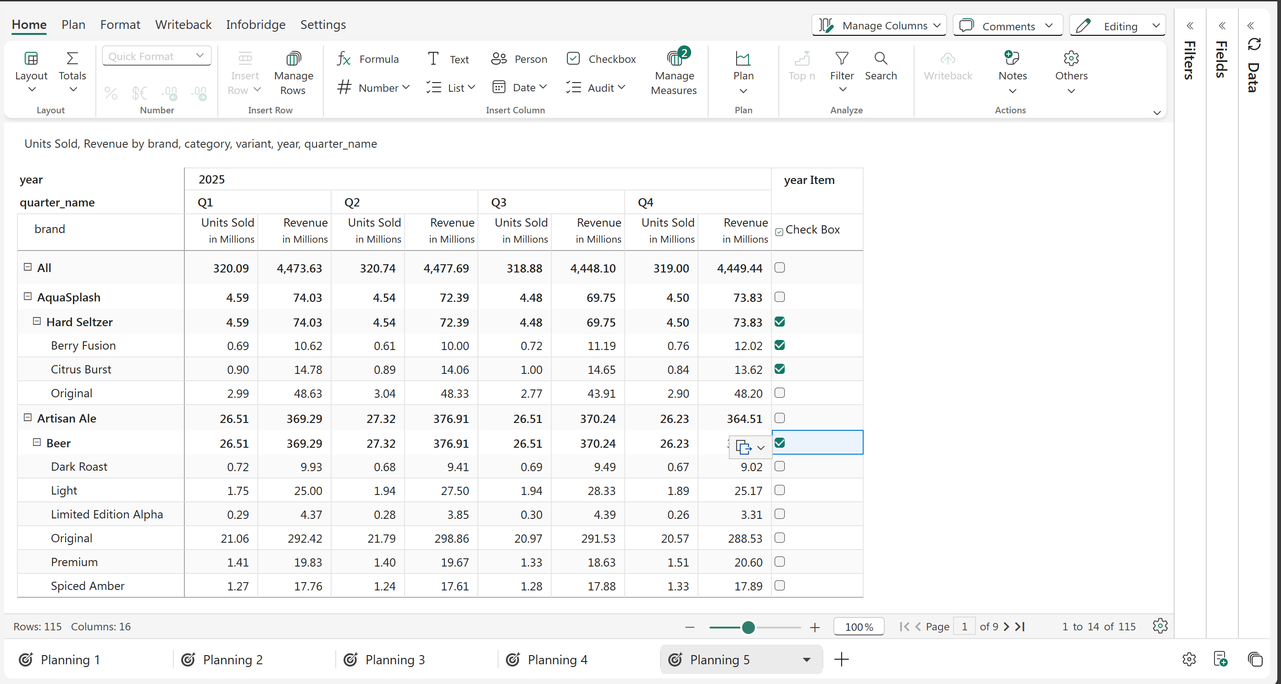Click the Search magnifier icon

click(880, 59)
